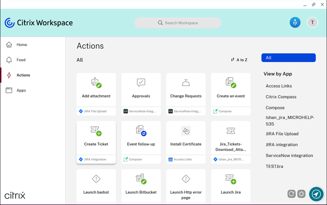This screenshot has width=327, height=205.
Task: Open the settings gear icon at bottom
Action: [301, 194]
